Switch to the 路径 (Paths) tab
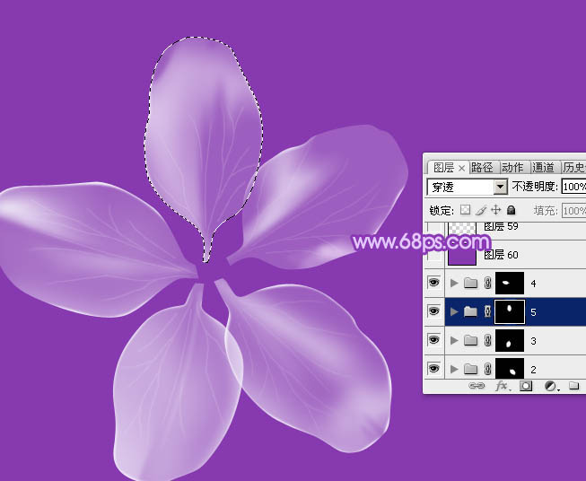This screenshot has height=481, width=586. coord(482,167)
